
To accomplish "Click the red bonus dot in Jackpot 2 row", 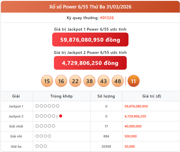I will coord(60,116).
